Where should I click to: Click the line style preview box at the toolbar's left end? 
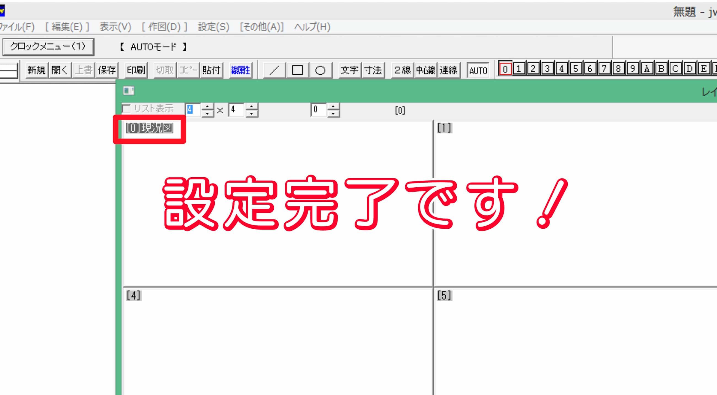[8, 71]
